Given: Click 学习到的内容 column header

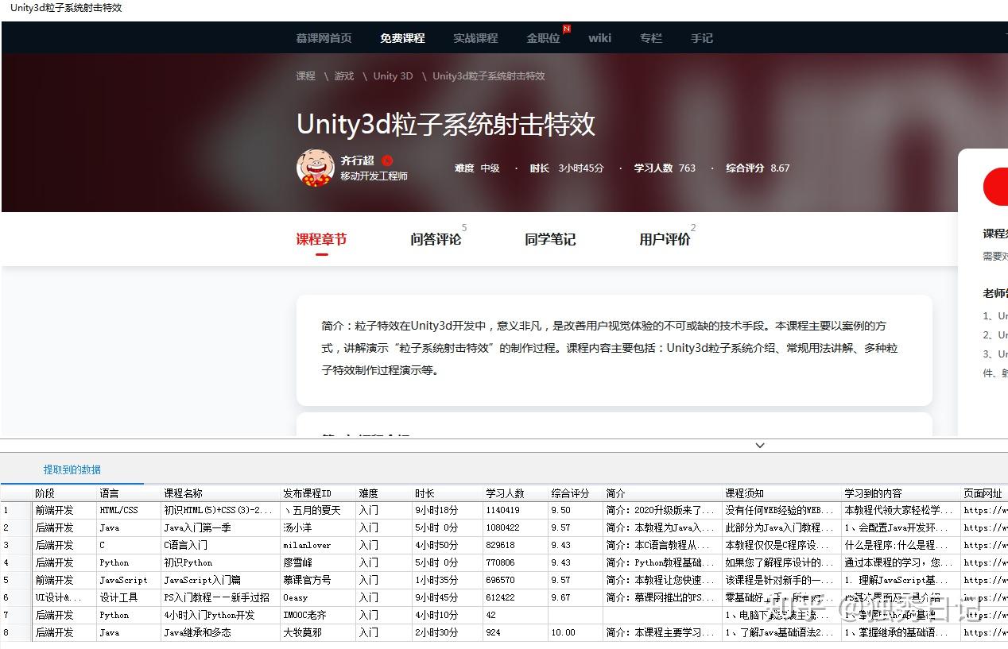Looking at the screenshot, I should [901, 493].
